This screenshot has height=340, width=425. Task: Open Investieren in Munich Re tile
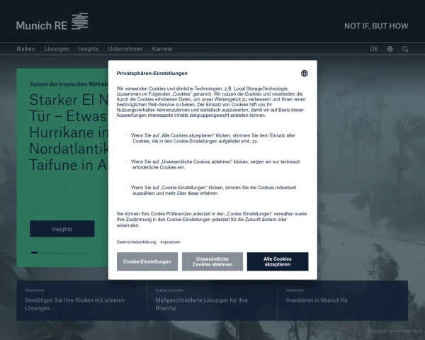(343, 300)
